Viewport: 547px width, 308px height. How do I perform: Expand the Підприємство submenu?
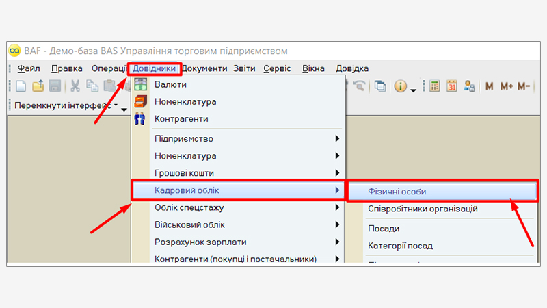click(184, 138)
